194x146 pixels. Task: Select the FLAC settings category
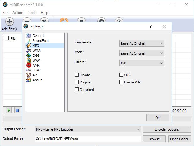coord(45,70)
